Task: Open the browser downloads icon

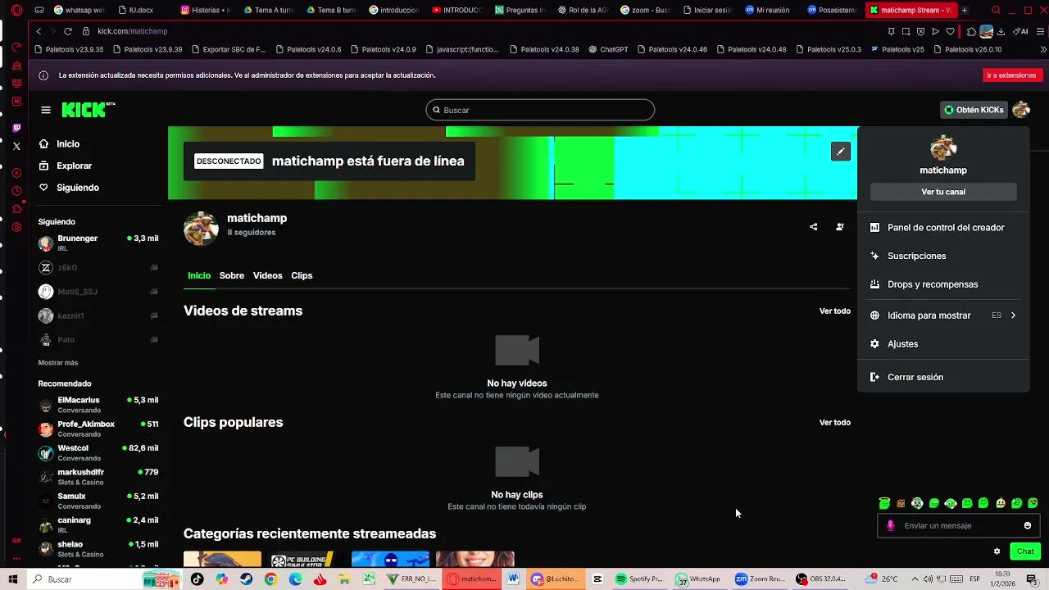Action: [x=1001, y=31]
